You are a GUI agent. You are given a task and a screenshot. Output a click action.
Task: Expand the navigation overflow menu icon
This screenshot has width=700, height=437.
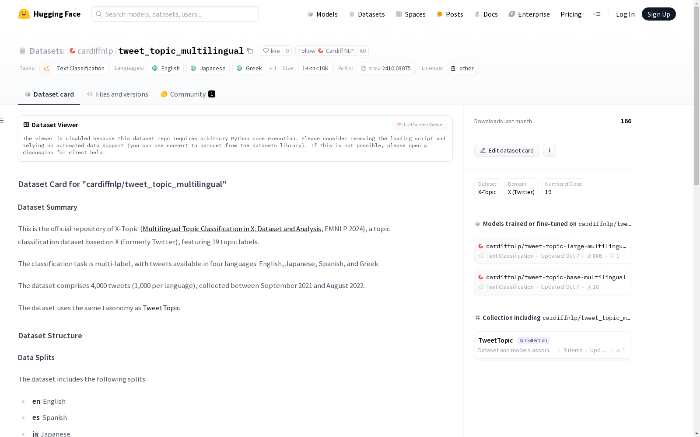click(596, 14)
